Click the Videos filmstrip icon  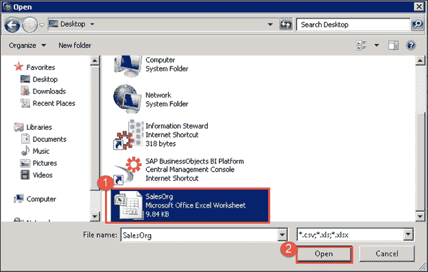25,175
